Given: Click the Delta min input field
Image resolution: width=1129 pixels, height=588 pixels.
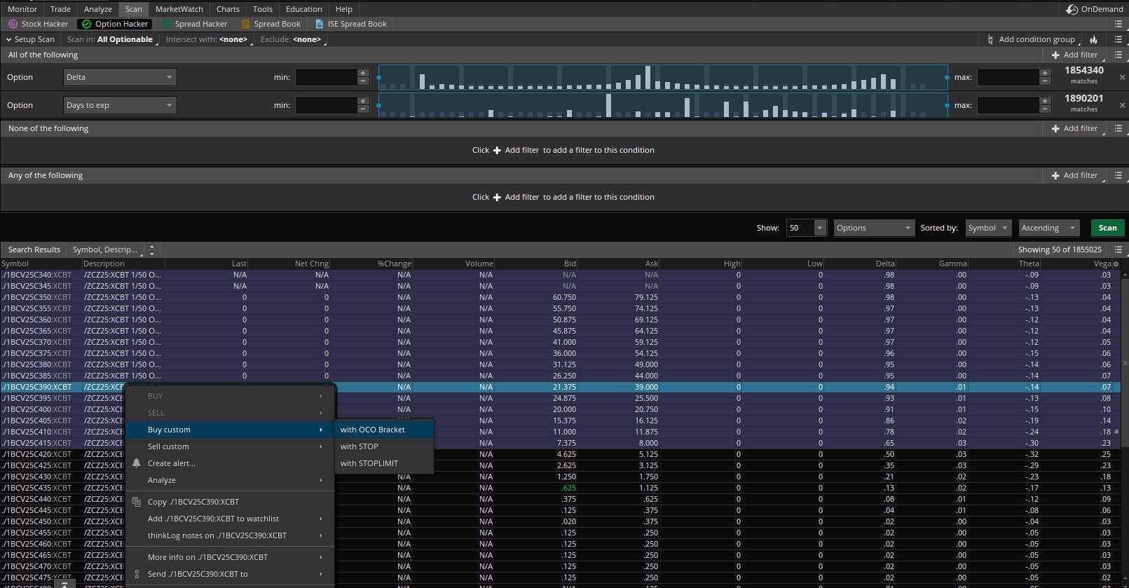Looking at the screenshot, I should tap(327, 77).
